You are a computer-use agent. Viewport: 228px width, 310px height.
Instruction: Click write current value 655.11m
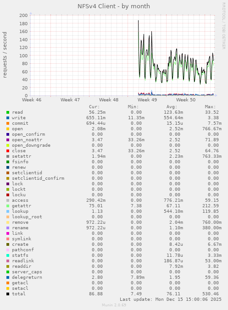click(x=96, y=118)
